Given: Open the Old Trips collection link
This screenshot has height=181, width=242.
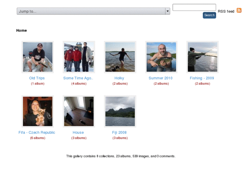Looking at the screenshot, I should pyautogui.click(x=37, y=78).
